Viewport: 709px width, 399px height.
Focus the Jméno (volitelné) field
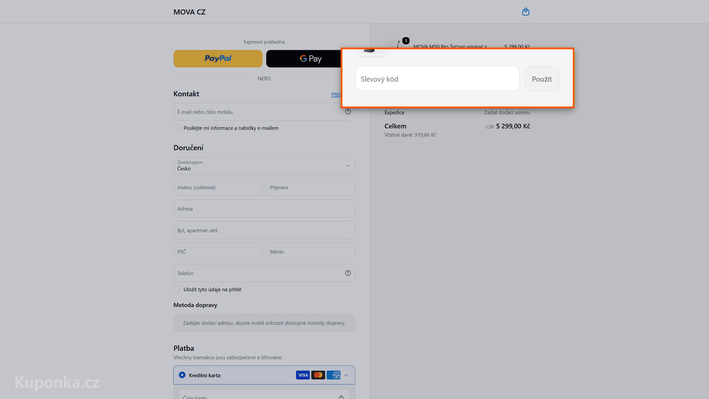point(218,187)
